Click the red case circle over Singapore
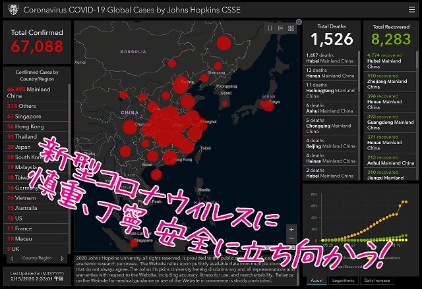The image size is (422, 289). click(x=134, y=243)
